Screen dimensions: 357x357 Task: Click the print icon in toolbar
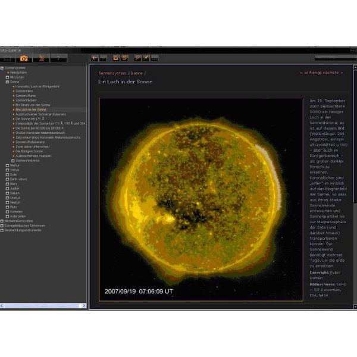(x=116, y=58)
